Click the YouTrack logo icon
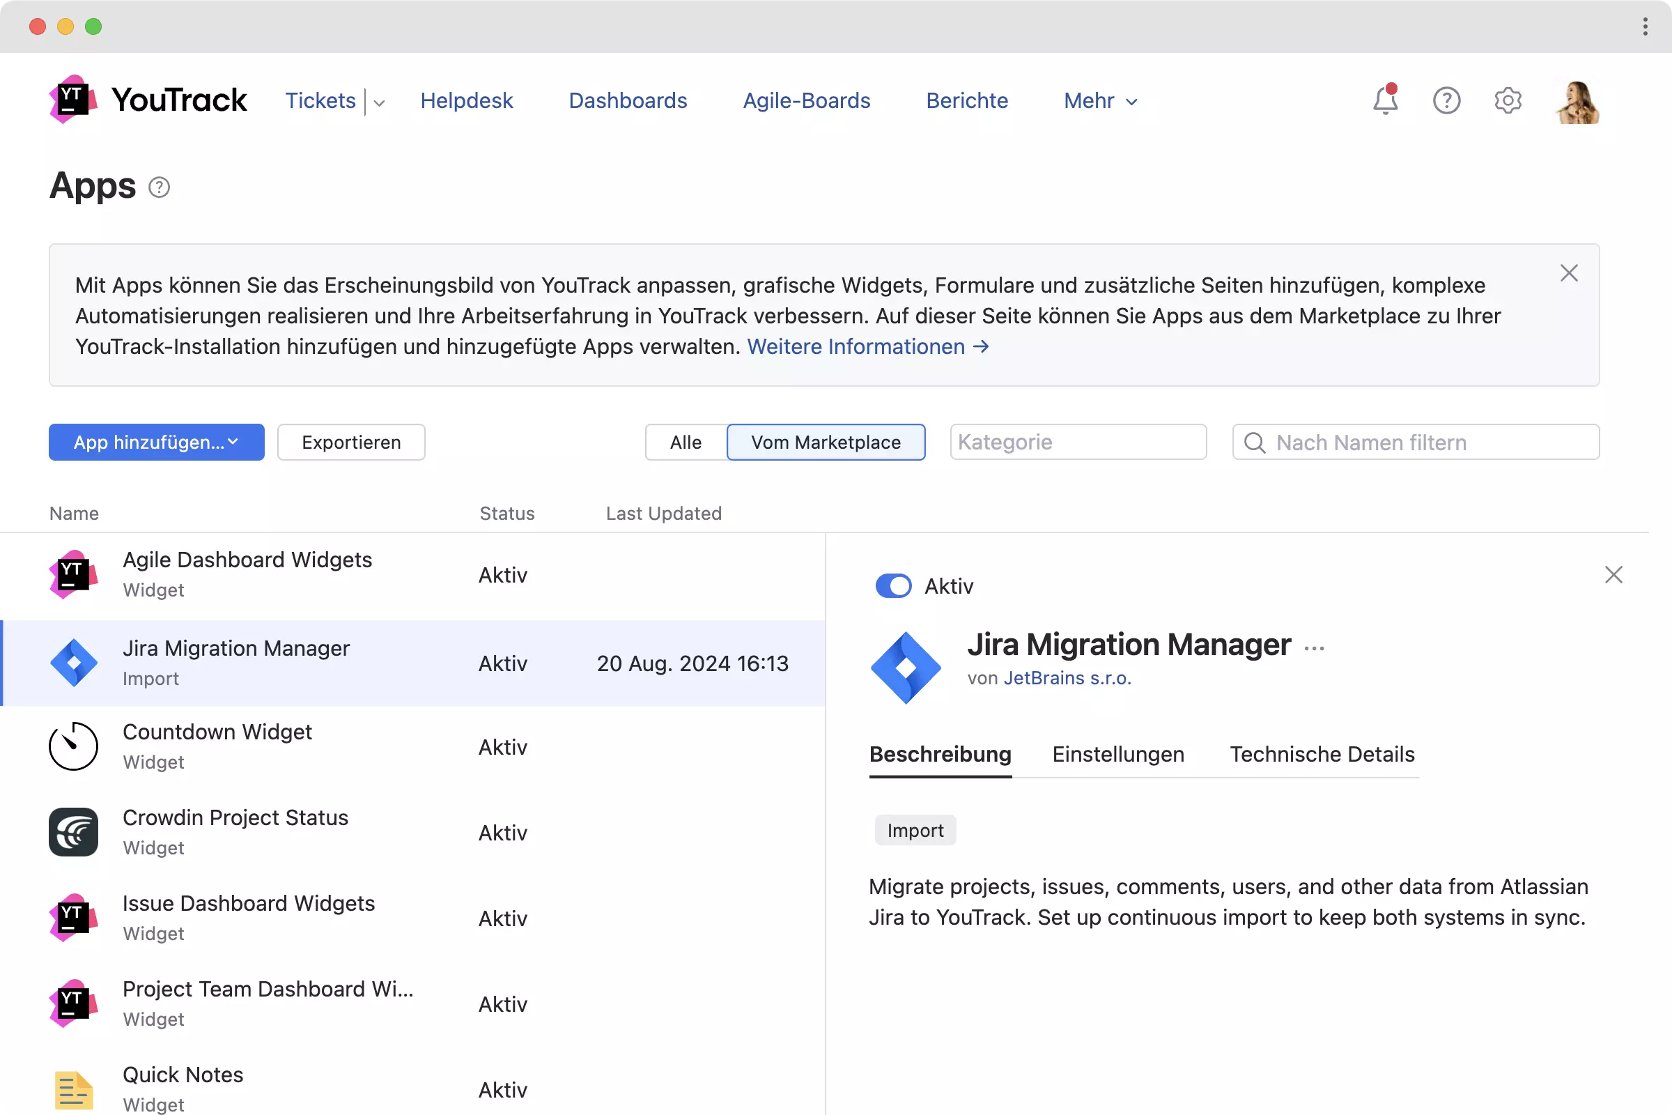Image resolution: width=1672 pixels, height=1115 pixels. (x=73, y=100)
